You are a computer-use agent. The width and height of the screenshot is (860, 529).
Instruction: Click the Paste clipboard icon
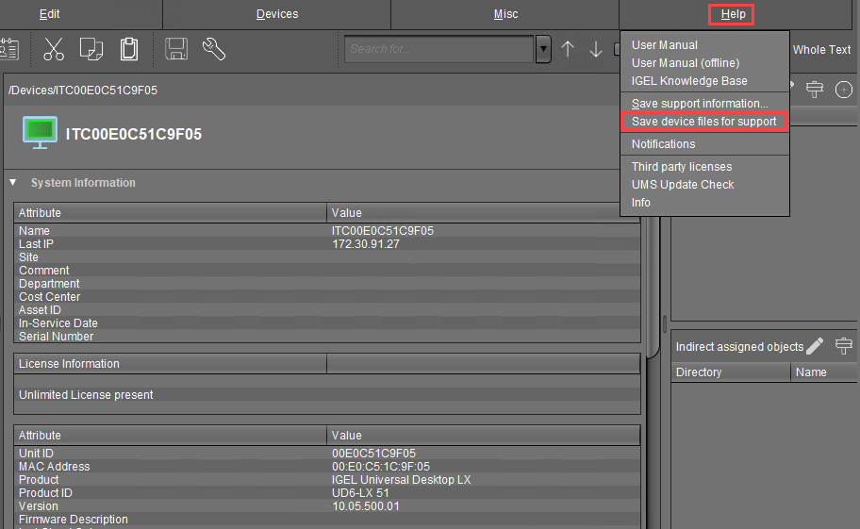129,49
